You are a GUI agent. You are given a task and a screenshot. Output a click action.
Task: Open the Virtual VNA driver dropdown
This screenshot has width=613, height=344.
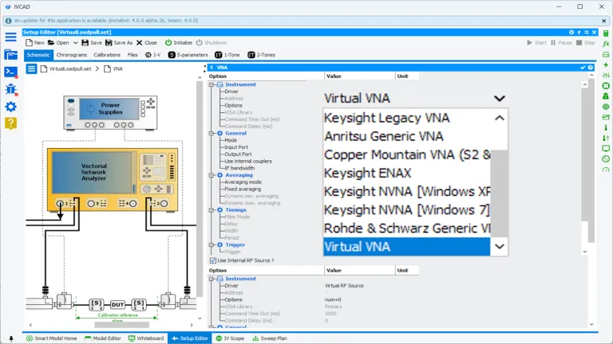pos(499,99)
